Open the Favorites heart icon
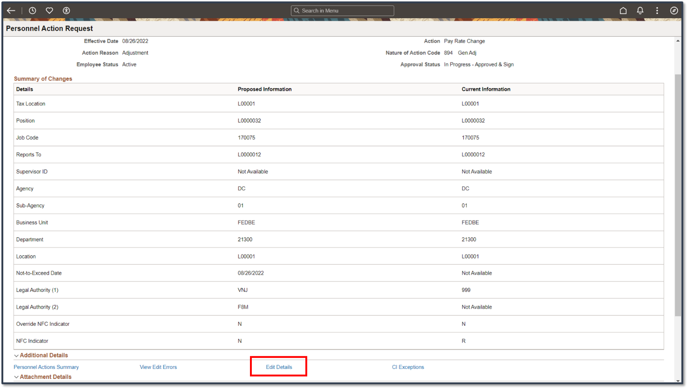688x389 pixels. coord(49,11)
